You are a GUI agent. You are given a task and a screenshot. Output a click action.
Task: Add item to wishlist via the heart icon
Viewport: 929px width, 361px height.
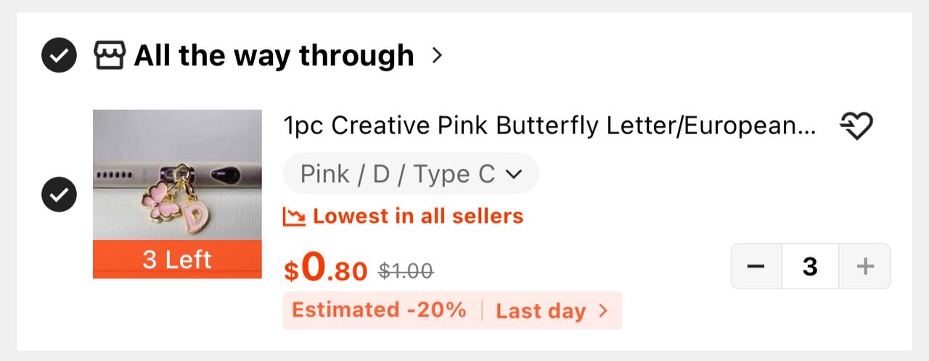856,127
